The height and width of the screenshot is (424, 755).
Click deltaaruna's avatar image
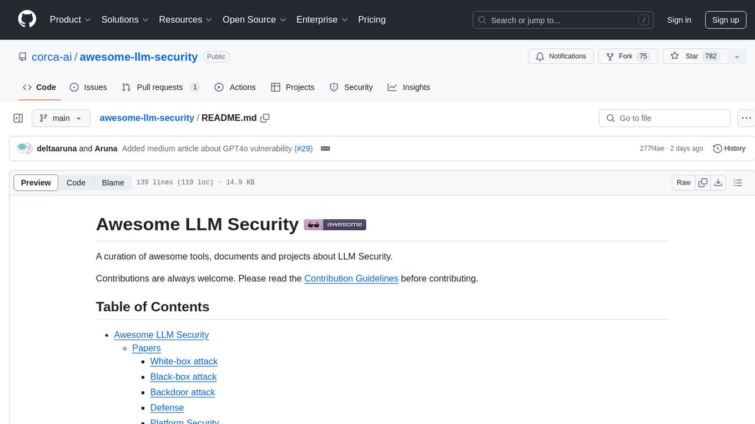tap(23, 148)
